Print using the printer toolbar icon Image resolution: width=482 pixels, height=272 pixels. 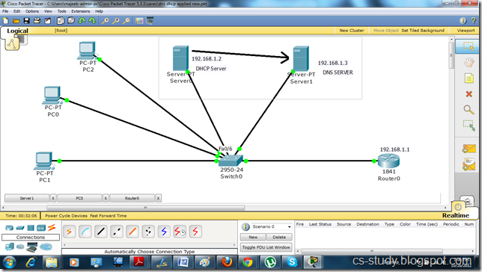tap(37, 21)
